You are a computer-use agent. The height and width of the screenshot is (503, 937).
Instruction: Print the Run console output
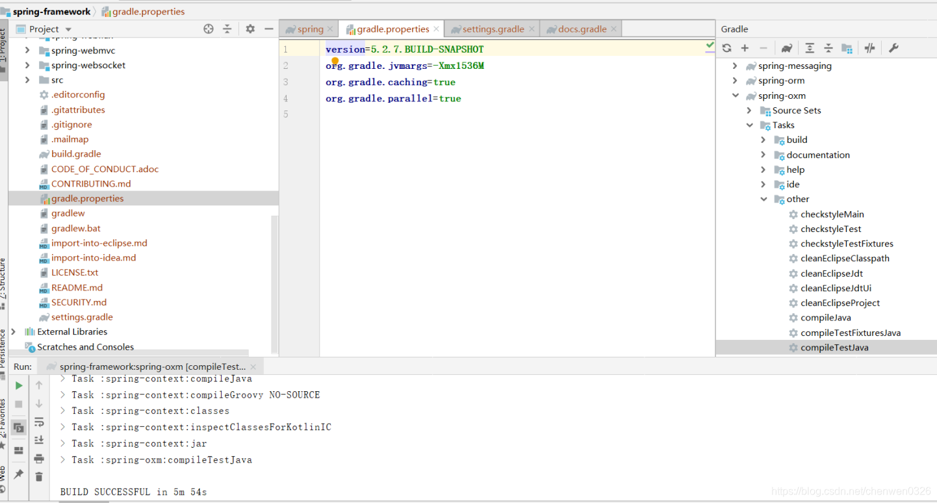point(39,459)
